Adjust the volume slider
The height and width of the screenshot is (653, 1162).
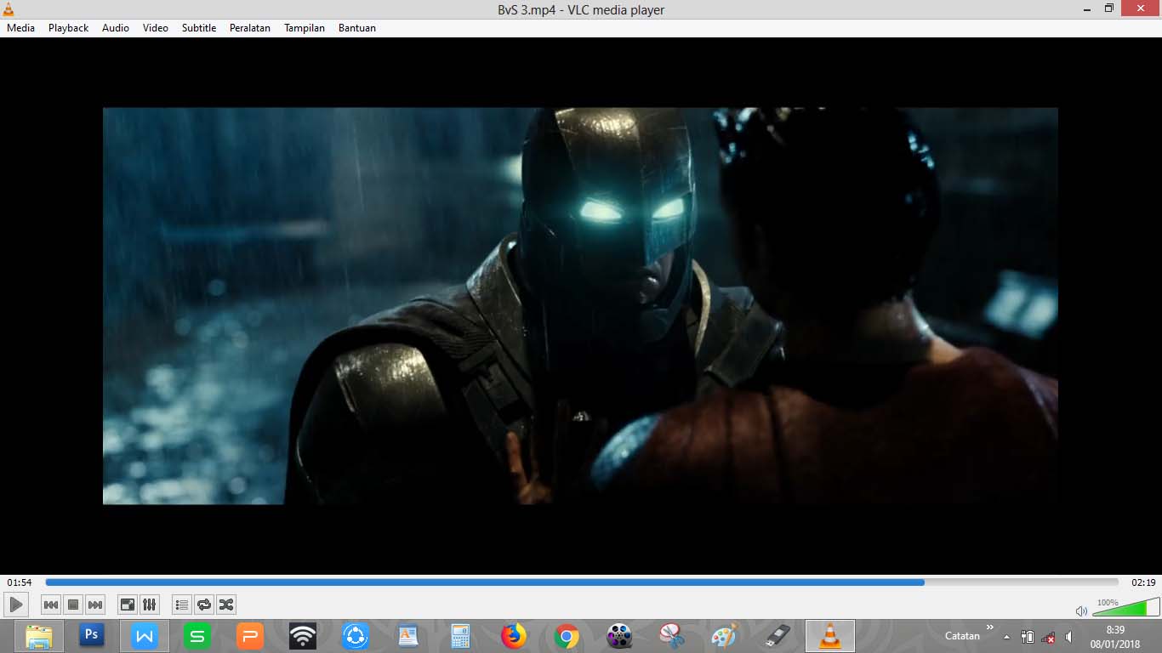click(x=1123, y=610)
